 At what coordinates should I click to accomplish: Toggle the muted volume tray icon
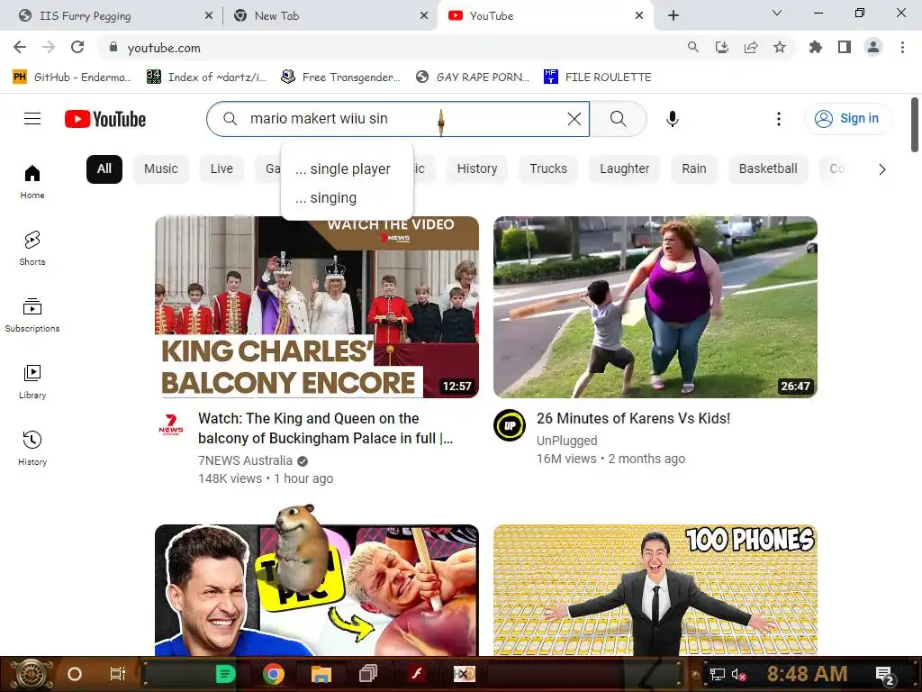[738, 674]
